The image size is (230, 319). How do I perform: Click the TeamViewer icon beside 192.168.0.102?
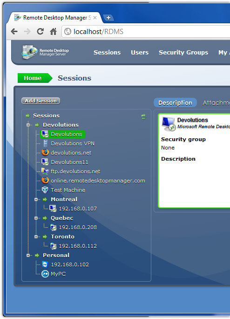coord(45,265)
